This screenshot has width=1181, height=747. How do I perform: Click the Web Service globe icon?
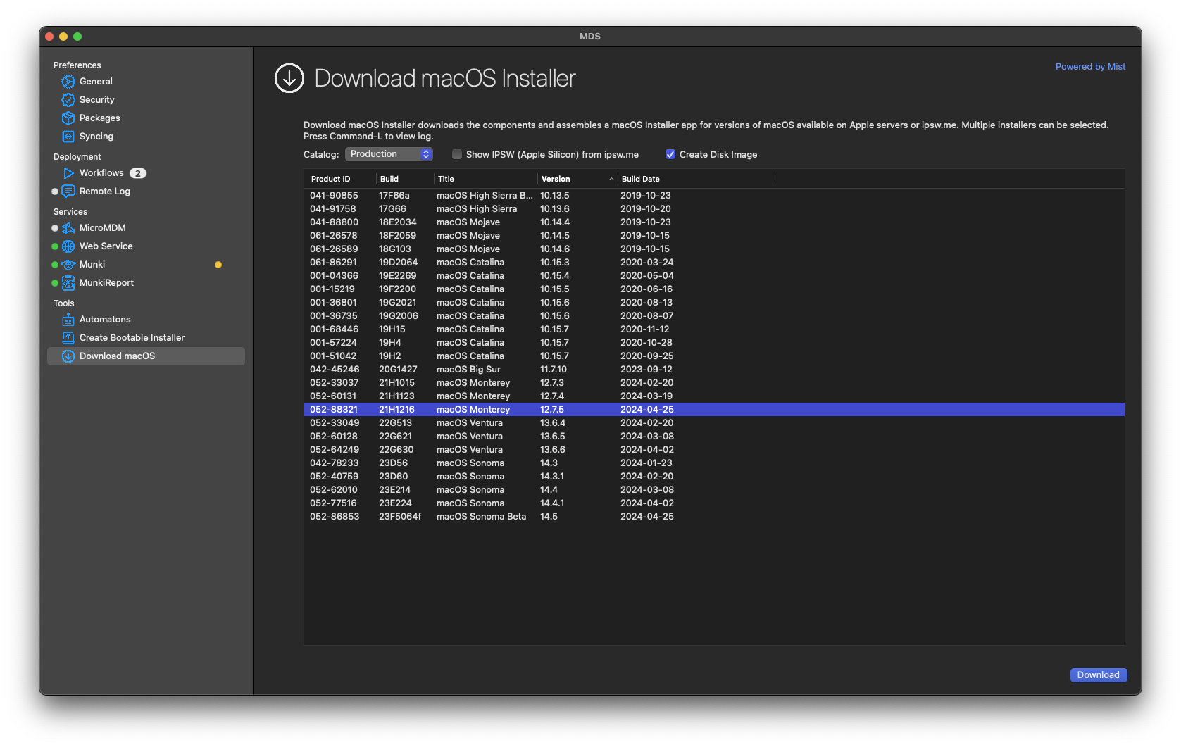point(68,246)
